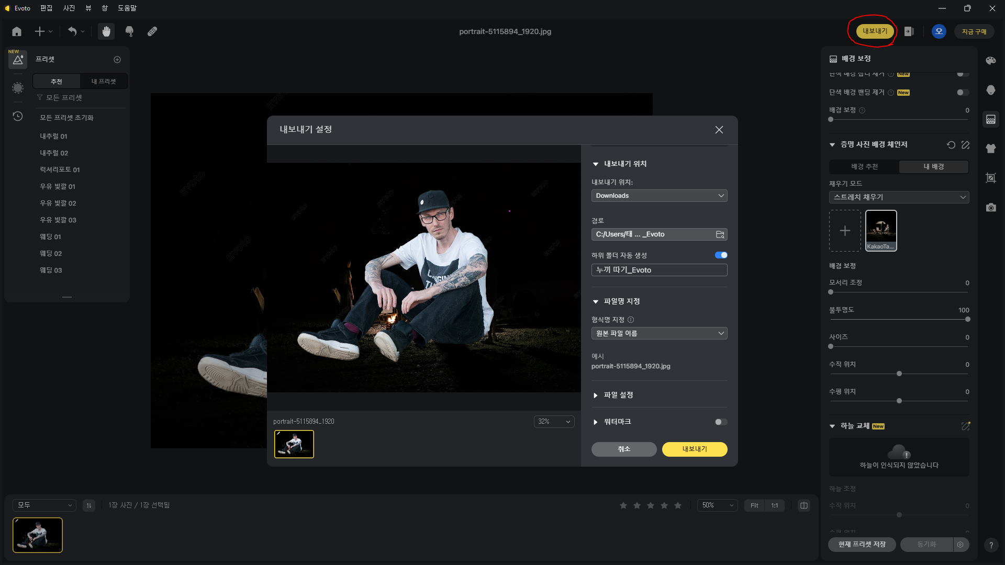Click yellow 내보내기 button in dialog

click(x=694, y=449)
